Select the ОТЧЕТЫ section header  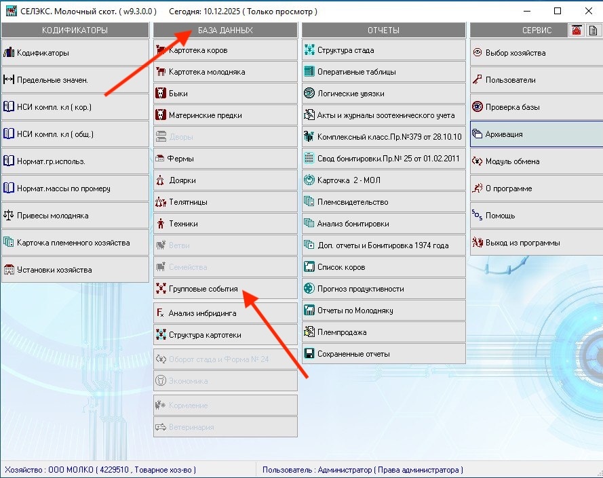(x=384, y=30)
